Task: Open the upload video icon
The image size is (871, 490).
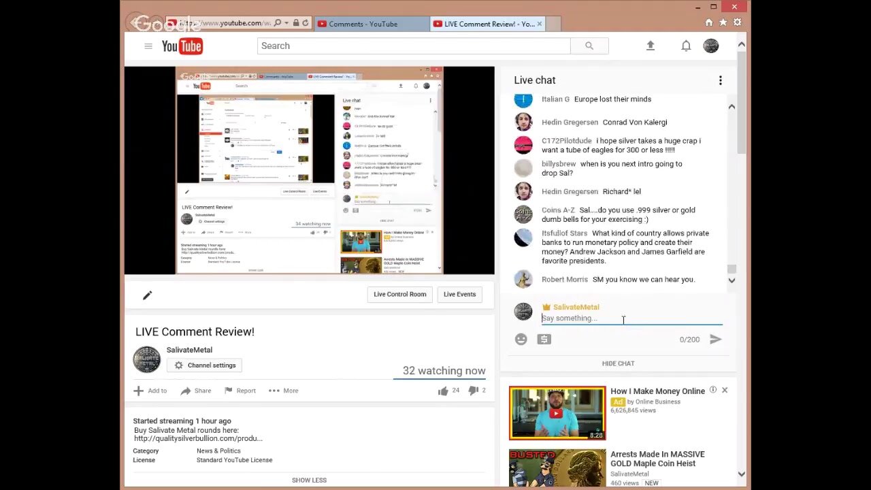Action: [x=651, y=46]
